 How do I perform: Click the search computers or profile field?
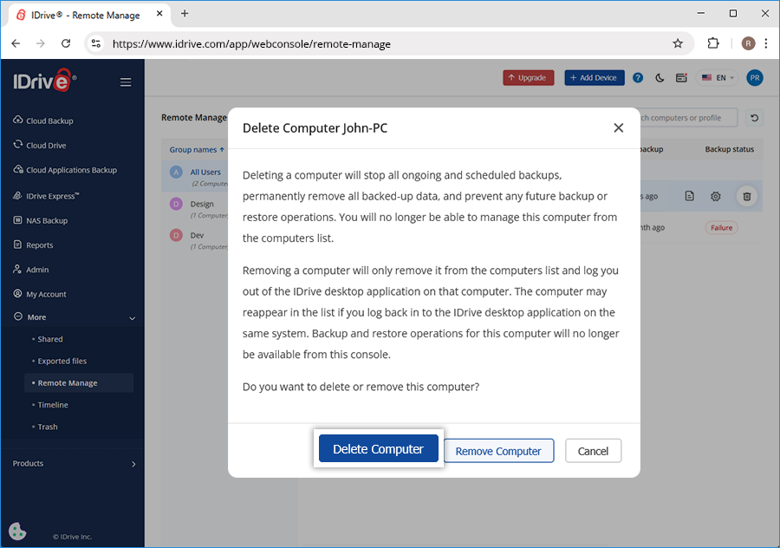(688, 118)
